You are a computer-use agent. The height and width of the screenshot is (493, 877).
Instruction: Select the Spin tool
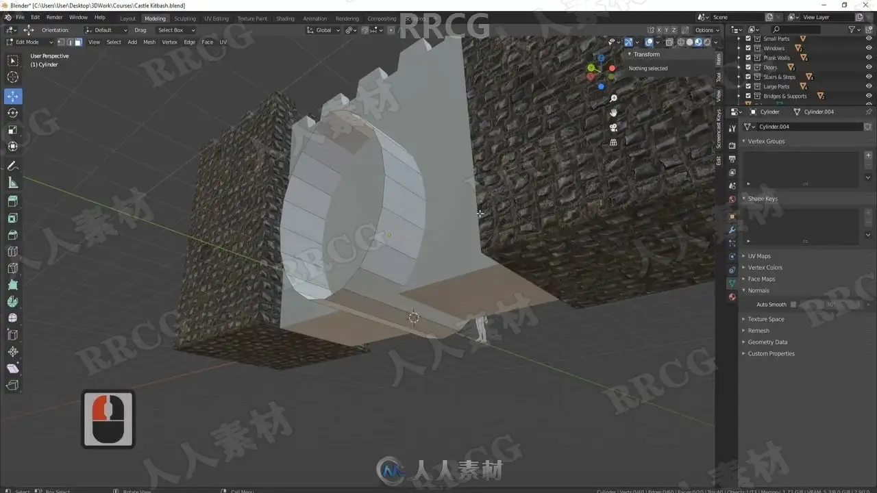(13, 301)
